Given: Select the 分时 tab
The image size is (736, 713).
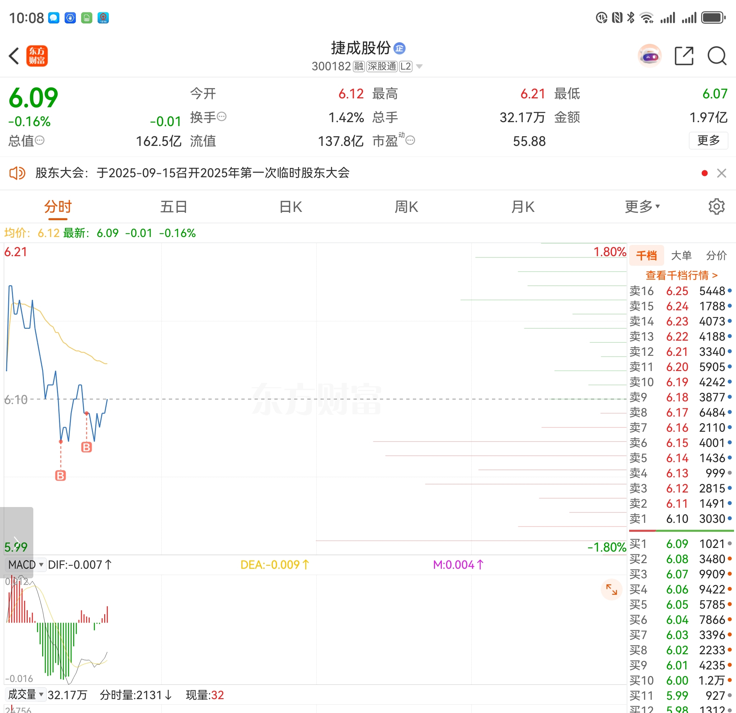Looking at the screenshot, I should 58,207.
